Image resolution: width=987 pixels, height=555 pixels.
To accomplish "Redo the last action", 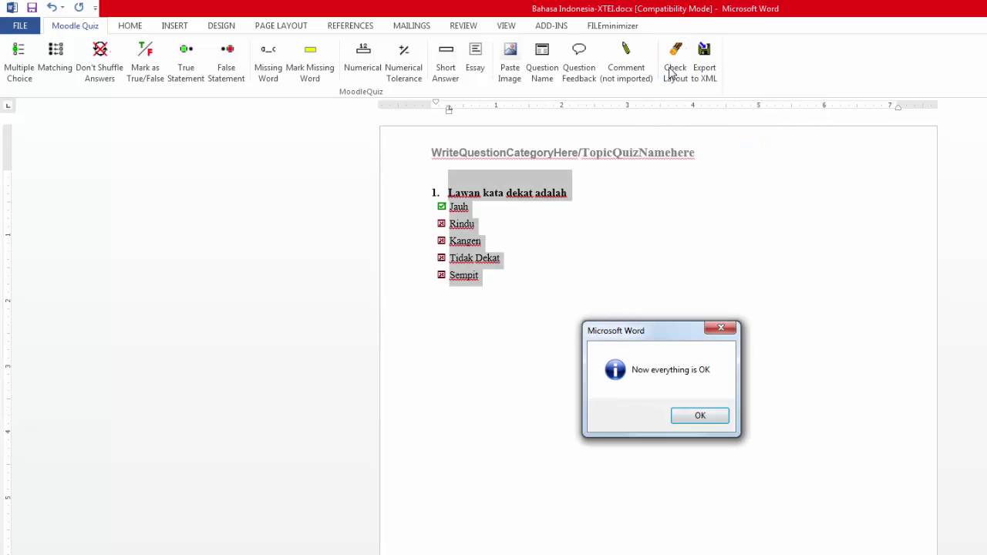I will 79,8.
